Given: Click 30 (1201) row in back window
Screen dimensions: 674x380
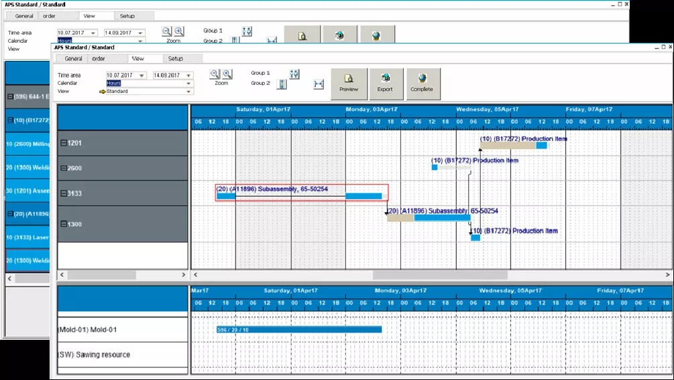Looking at the screenshot, I should coord(27,191).
